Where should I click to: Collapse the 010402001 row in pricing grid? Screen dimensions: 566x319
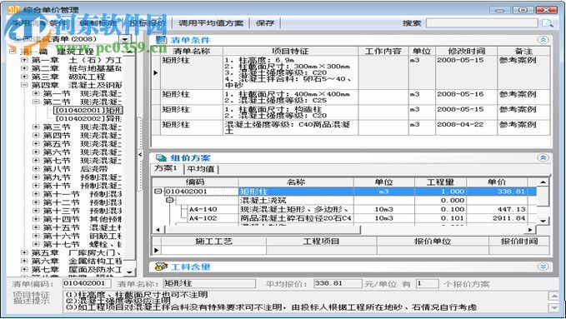[158, 192]
